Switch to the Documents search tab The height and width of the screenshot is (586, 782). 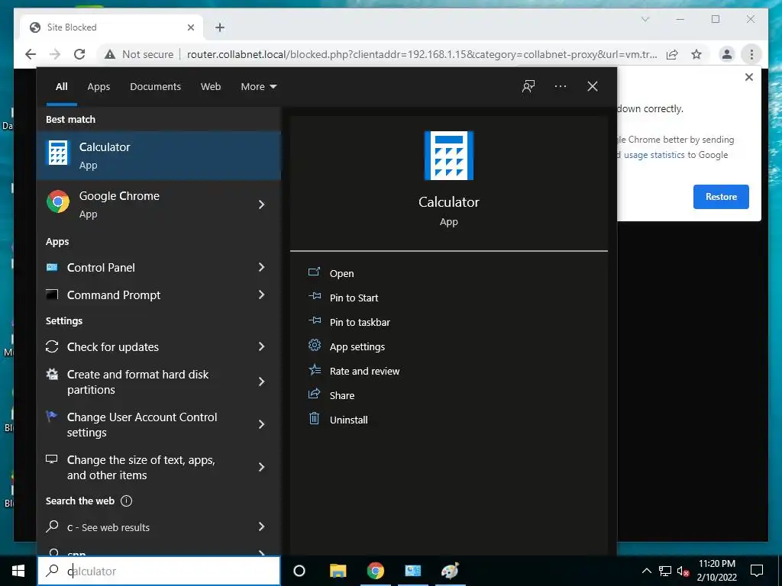point(156,87)
